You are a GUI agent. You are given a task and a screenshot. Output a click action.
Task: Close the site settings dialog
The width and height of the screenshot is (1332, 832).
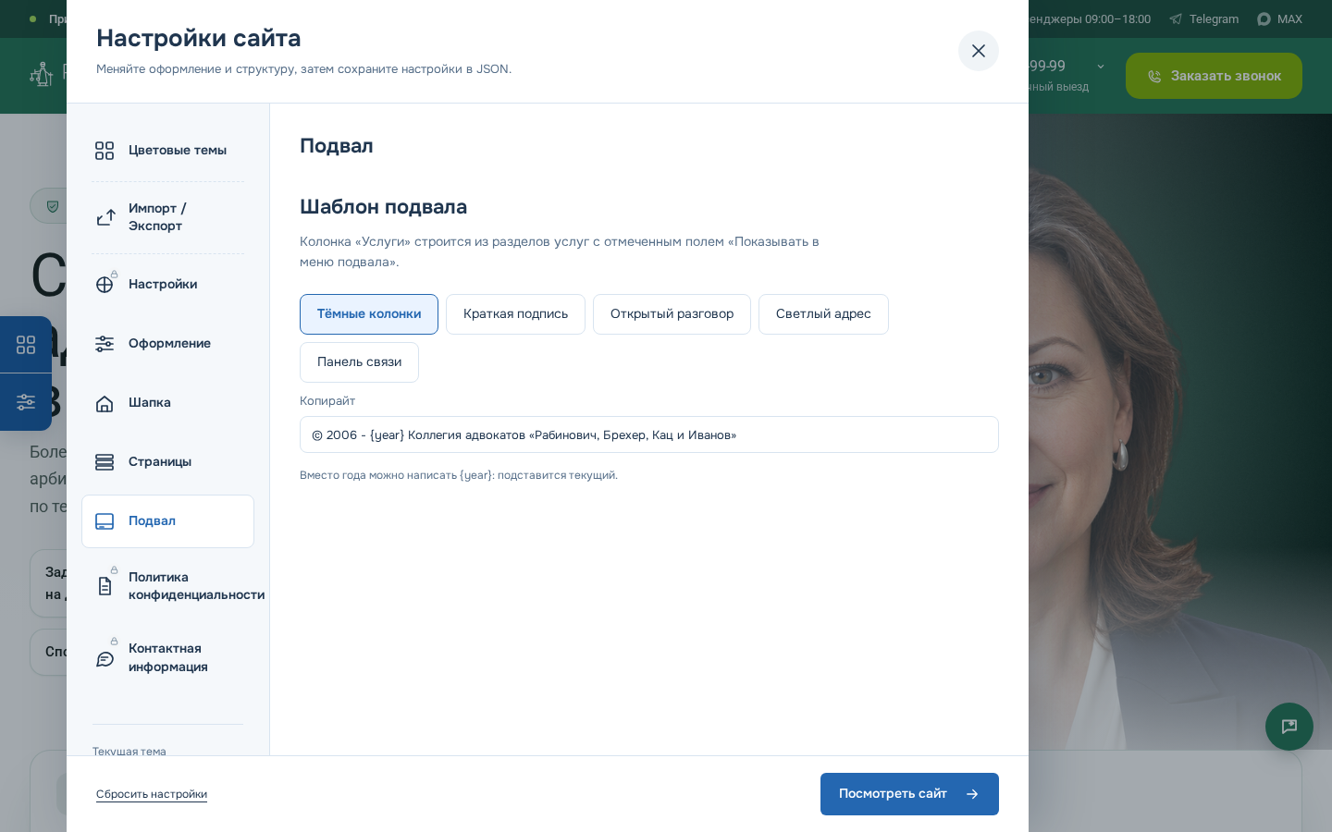point(979,51)
